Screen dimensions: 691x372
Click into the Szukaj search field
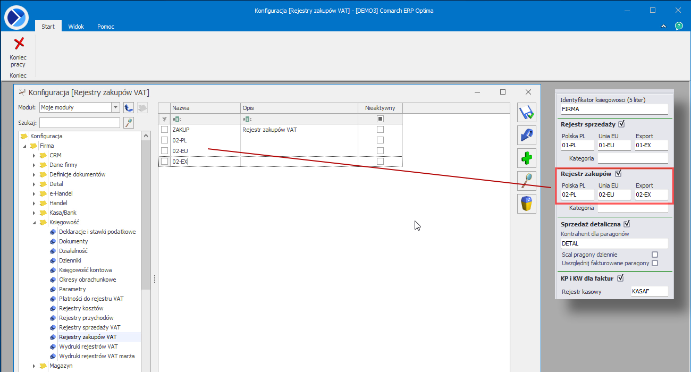80,123
